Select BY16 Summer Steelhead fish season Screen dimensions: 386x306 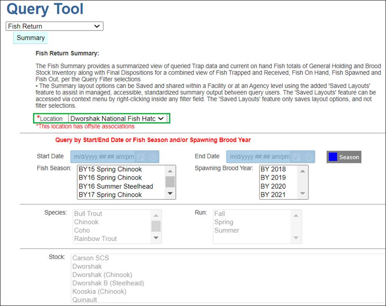click(116, 186)
